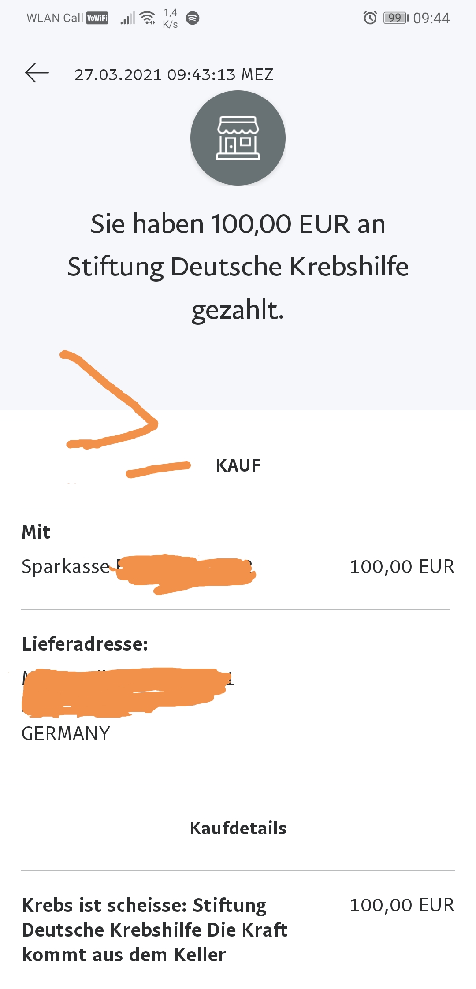Tap the Lieferadresse heading
The image size is (476, 989).
pyautogui.click(x=85, y=644)
